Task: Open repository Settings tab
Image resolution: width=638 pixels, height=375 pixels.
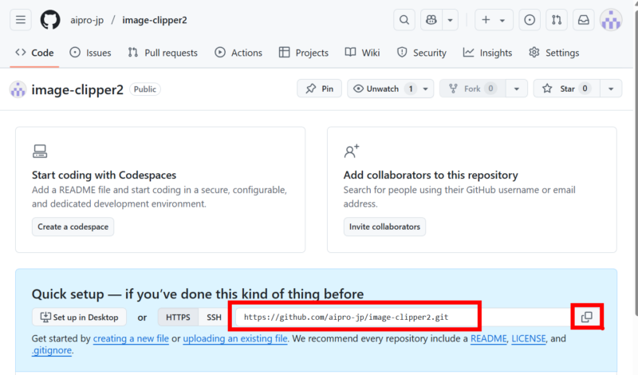Action: 553,53
